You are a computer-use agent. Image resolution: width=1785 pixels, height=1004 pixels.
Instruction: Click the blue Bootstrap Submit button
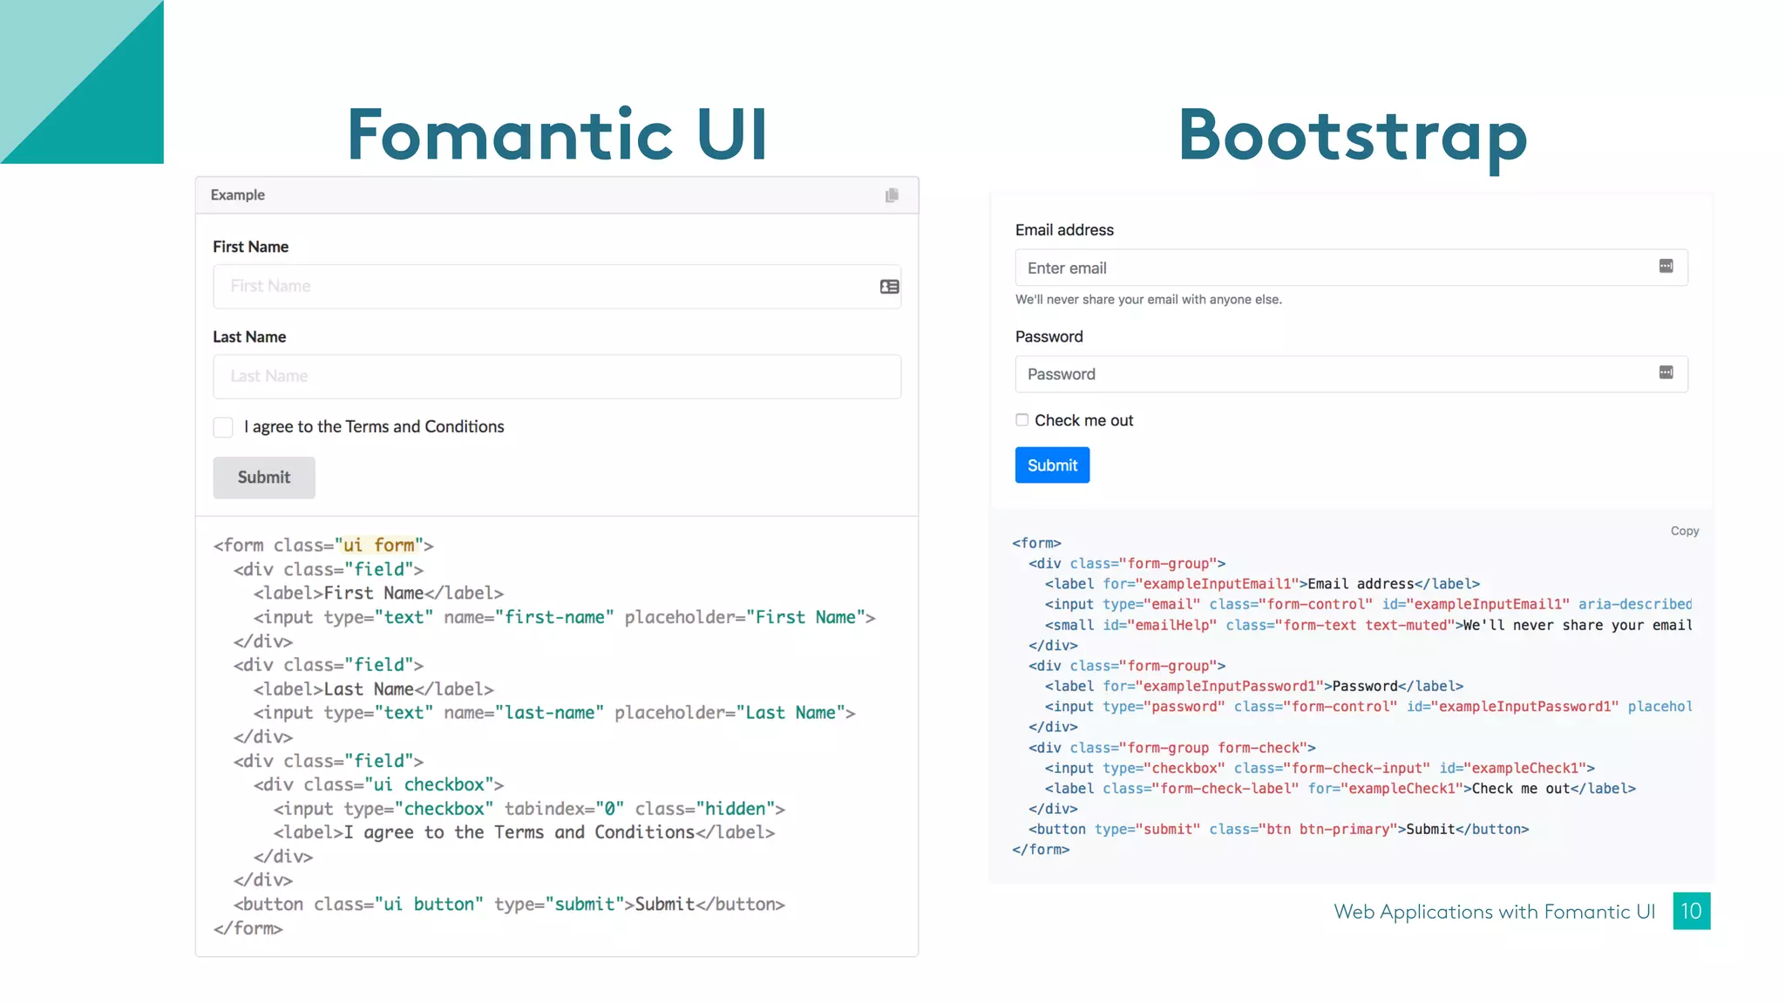click(x=1052, y=465)
